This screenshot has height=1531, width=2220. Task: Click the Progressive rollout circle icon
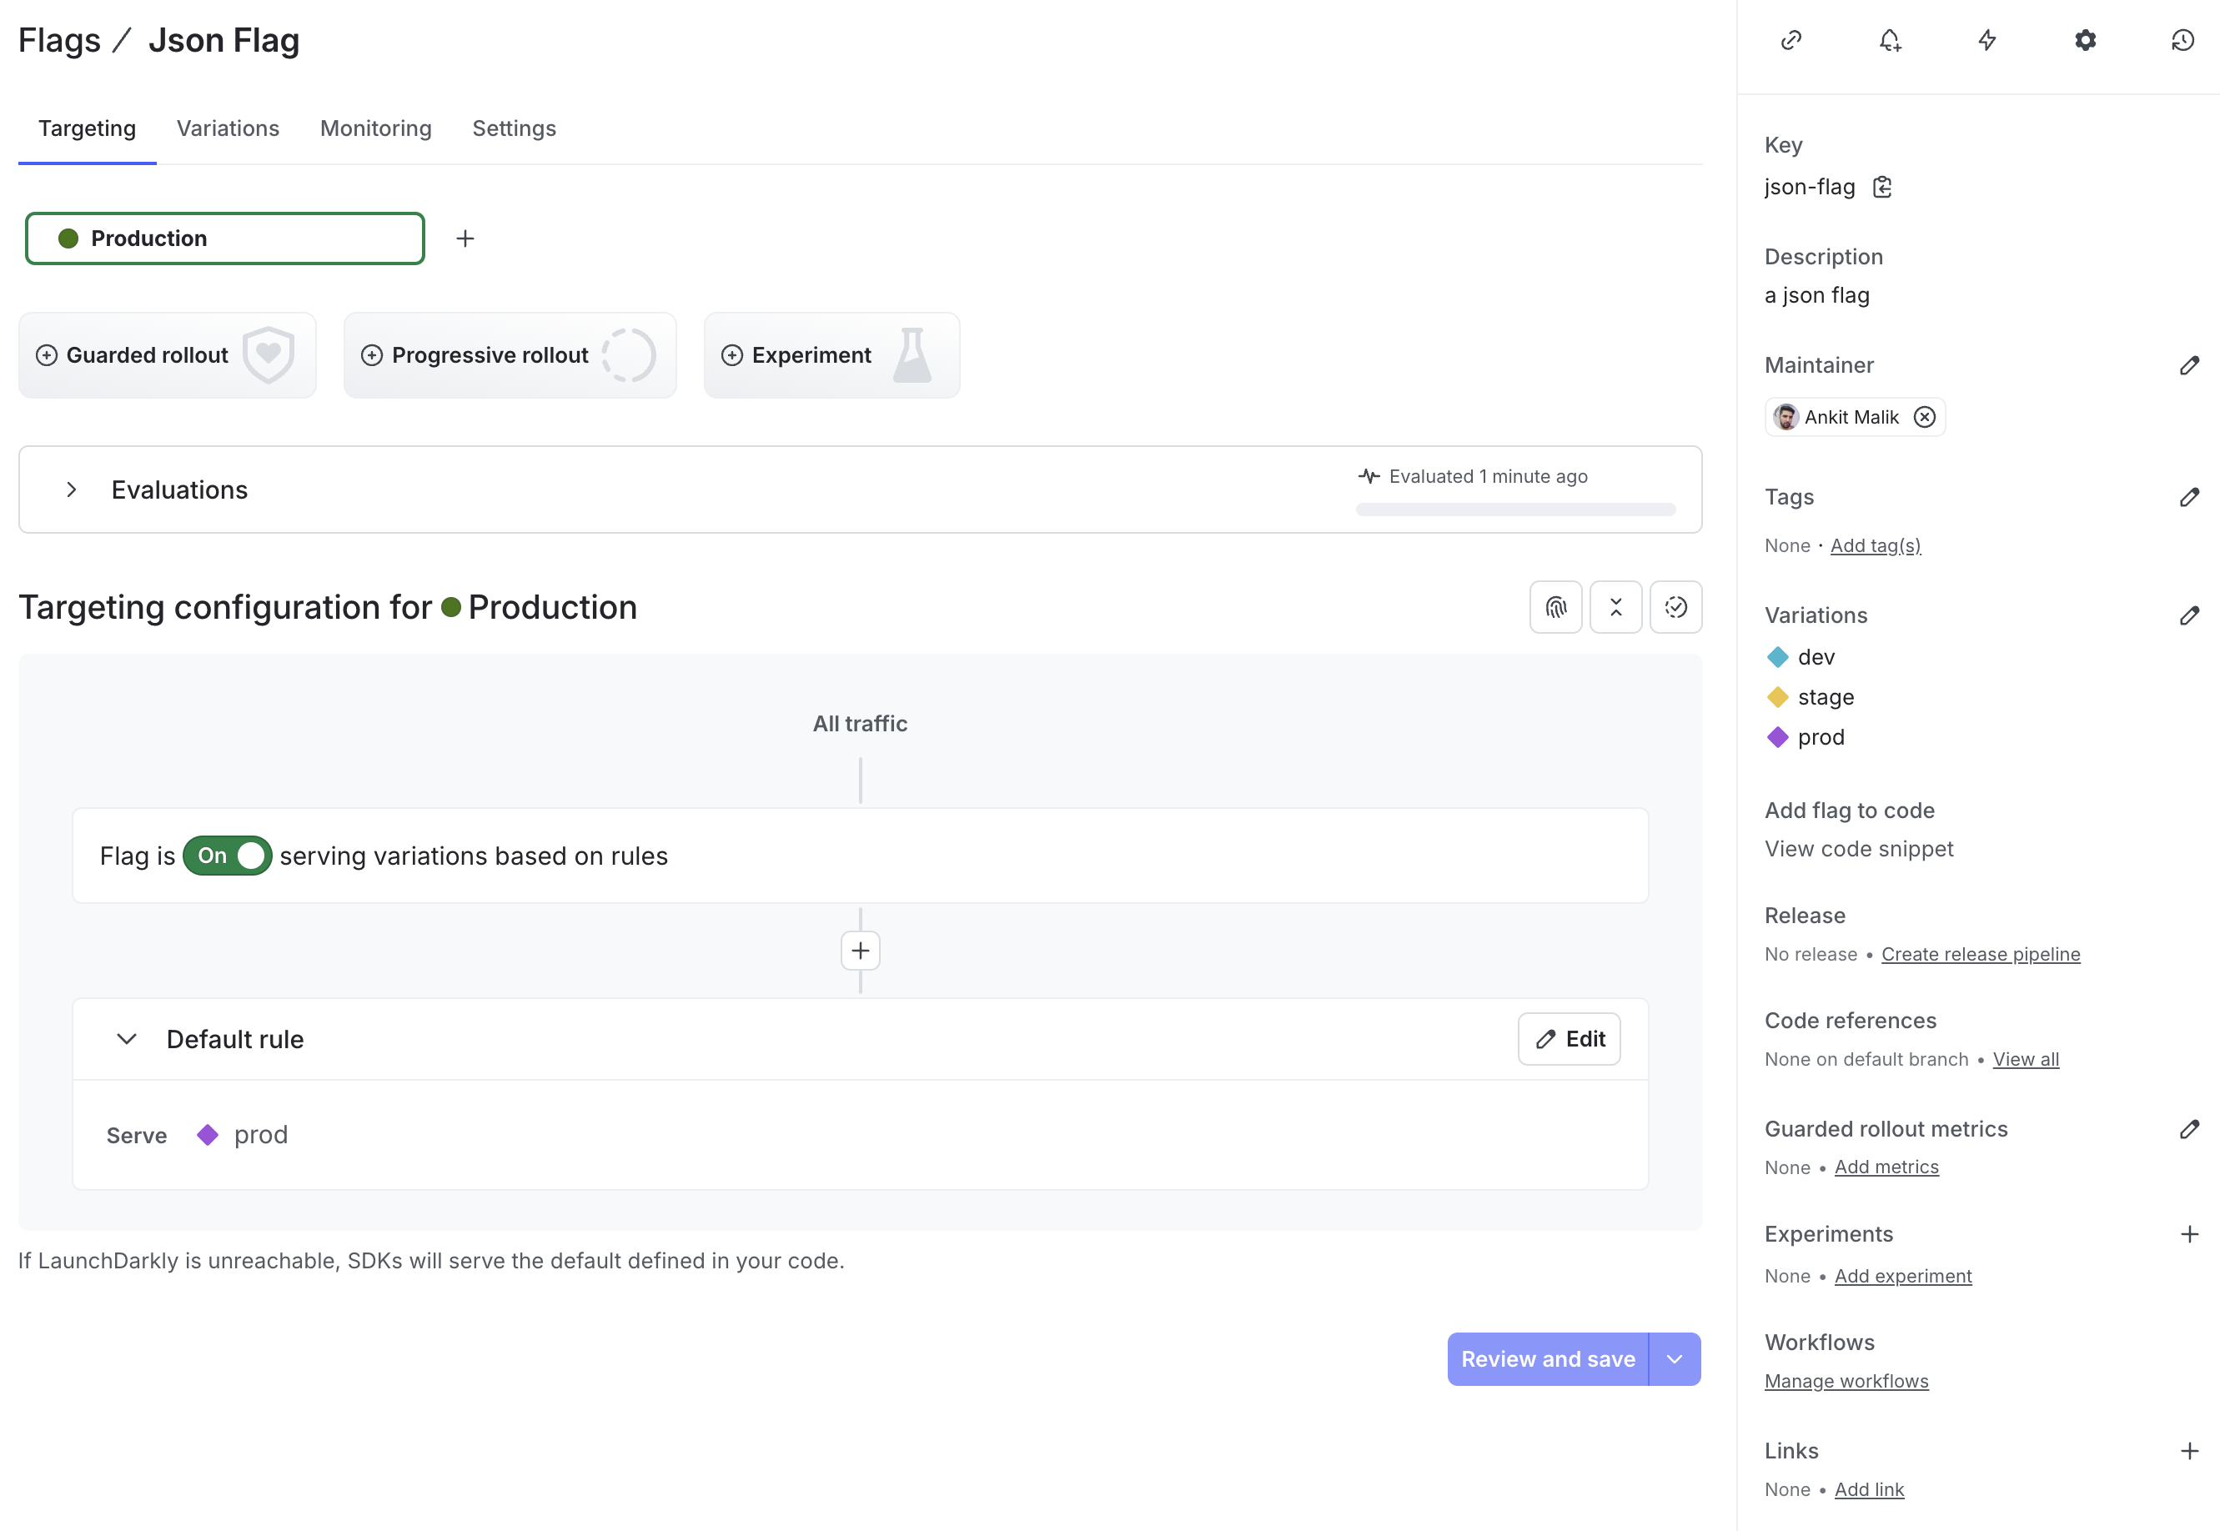pyautogui.click(x=630, y=355)
